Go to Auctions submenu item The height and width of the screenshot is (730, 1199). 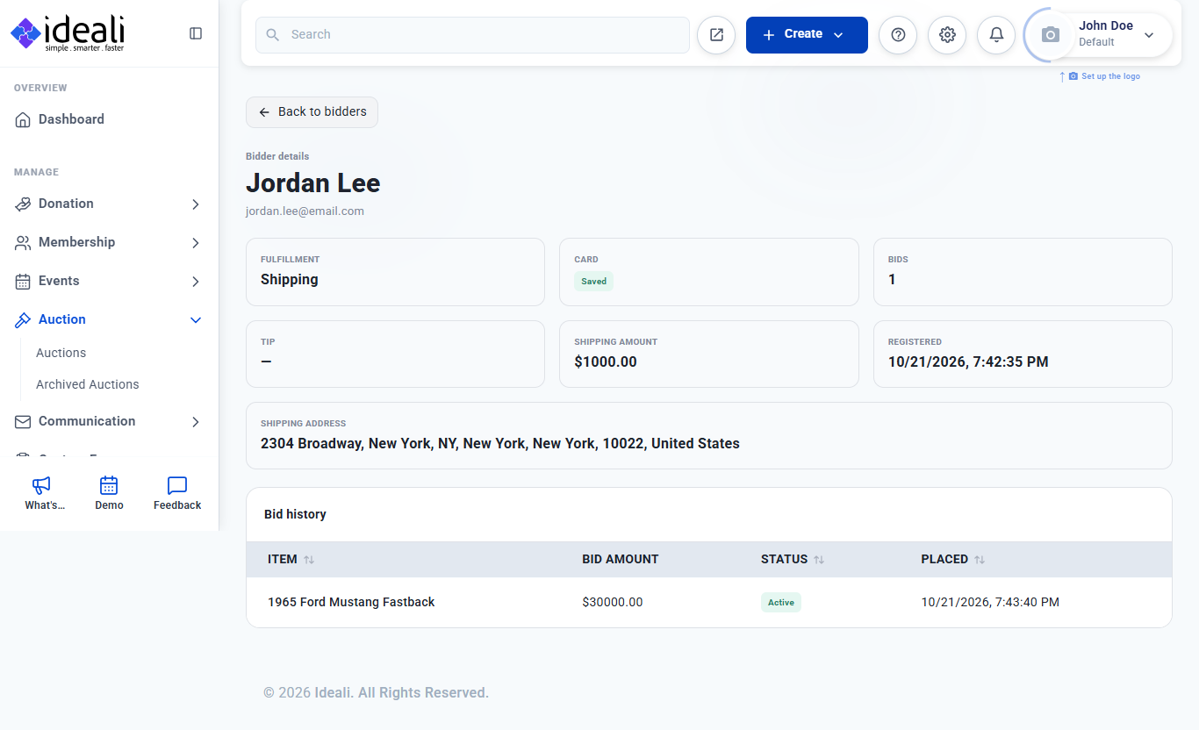click(61, 353)
